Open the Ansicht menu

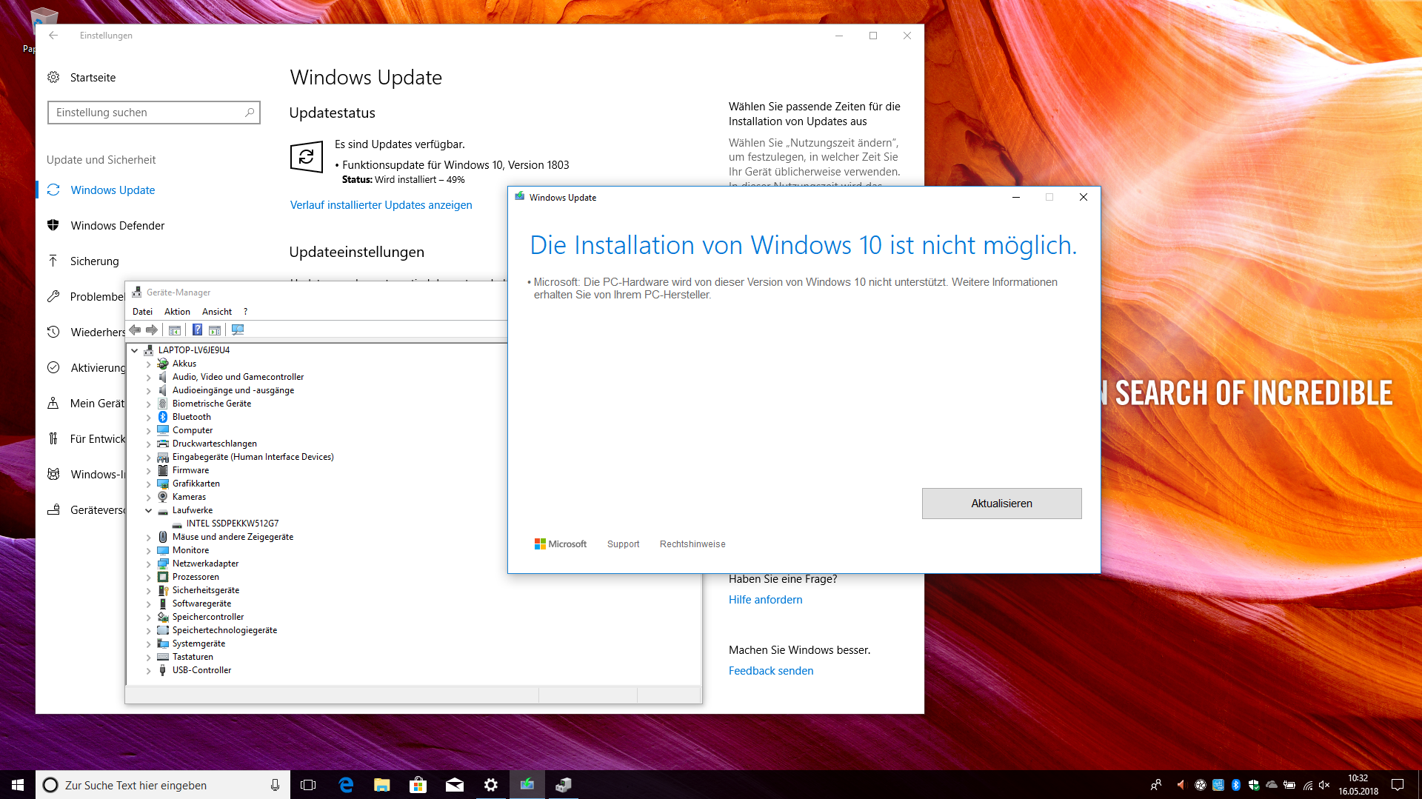coord(217,312)
